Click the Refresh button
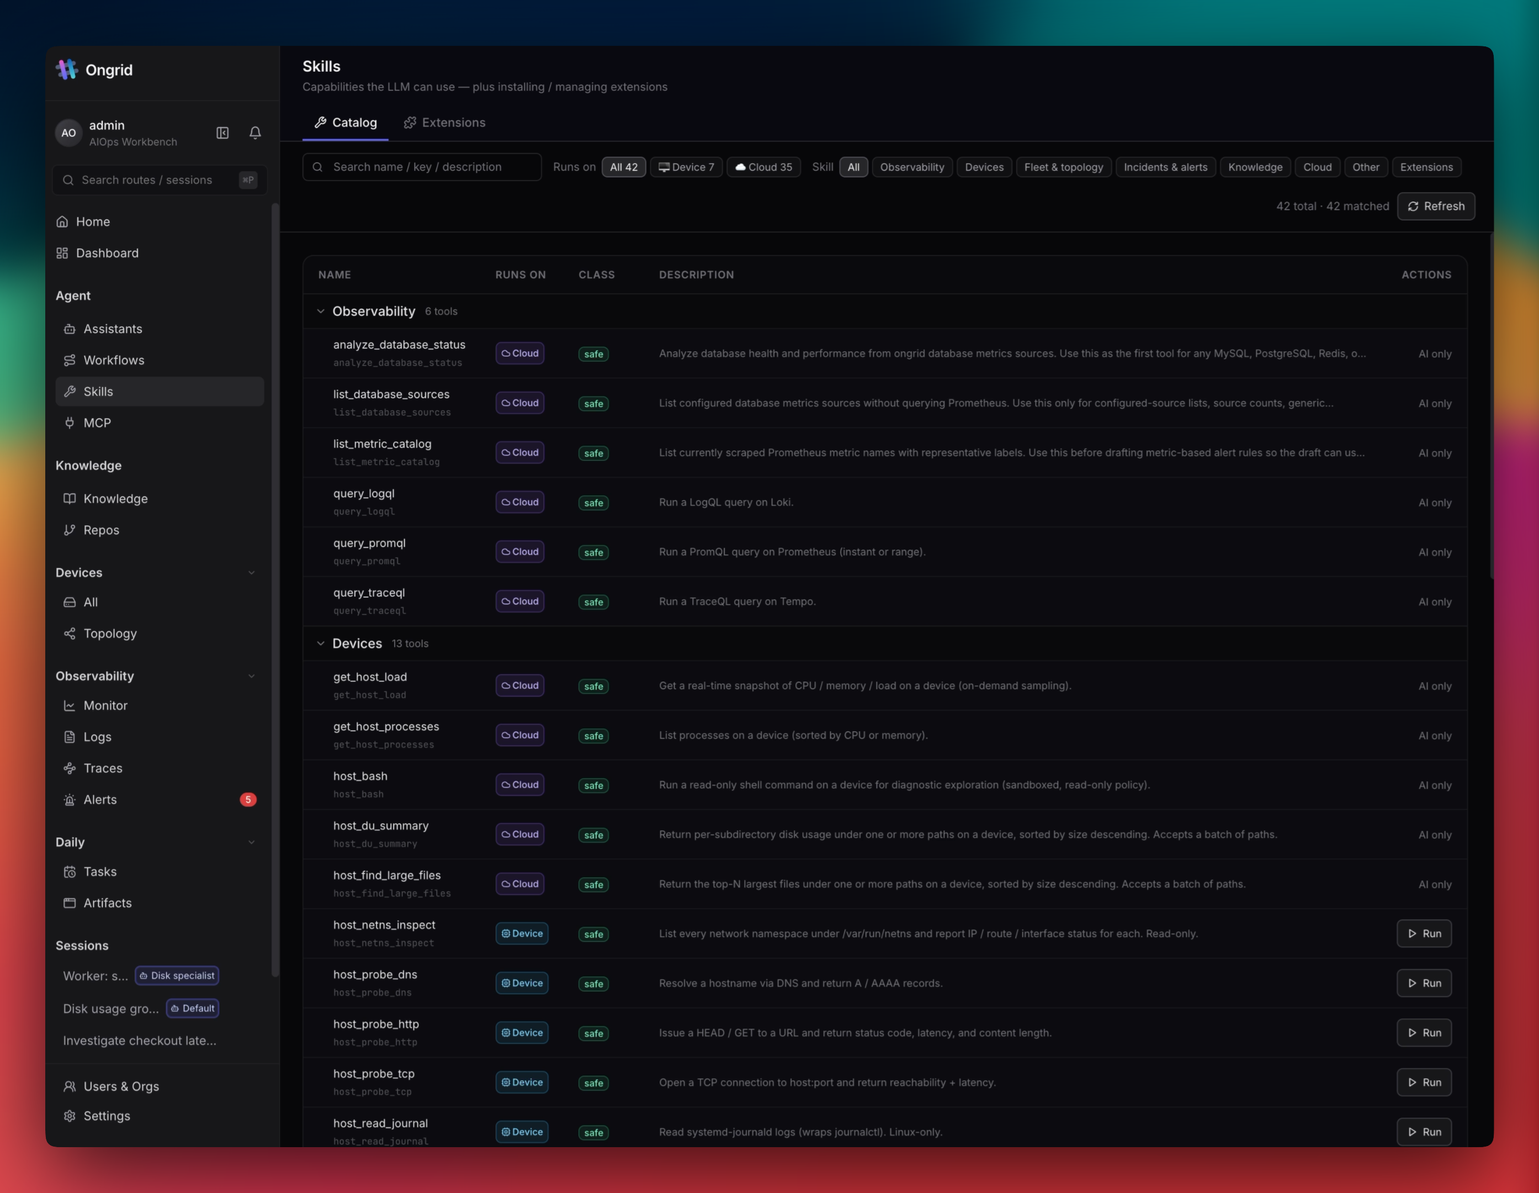This screenshot has width=1539, height=1193. pyautogui.click(x=1435, y=206)
